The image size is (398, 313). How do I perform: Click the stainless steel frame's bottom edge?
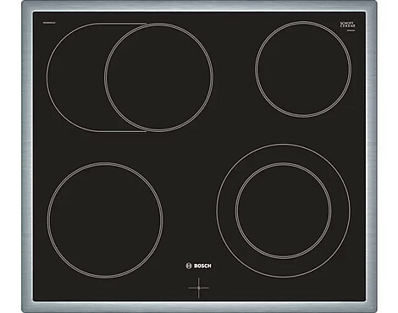pyautogui.click(x=199, y=307)
